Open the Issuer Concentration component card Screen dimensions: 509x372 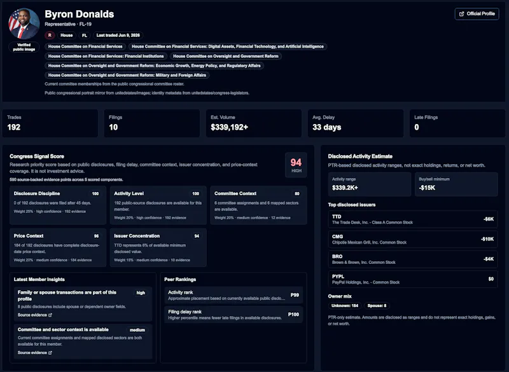pyautogui.click(x=158, y=247)
